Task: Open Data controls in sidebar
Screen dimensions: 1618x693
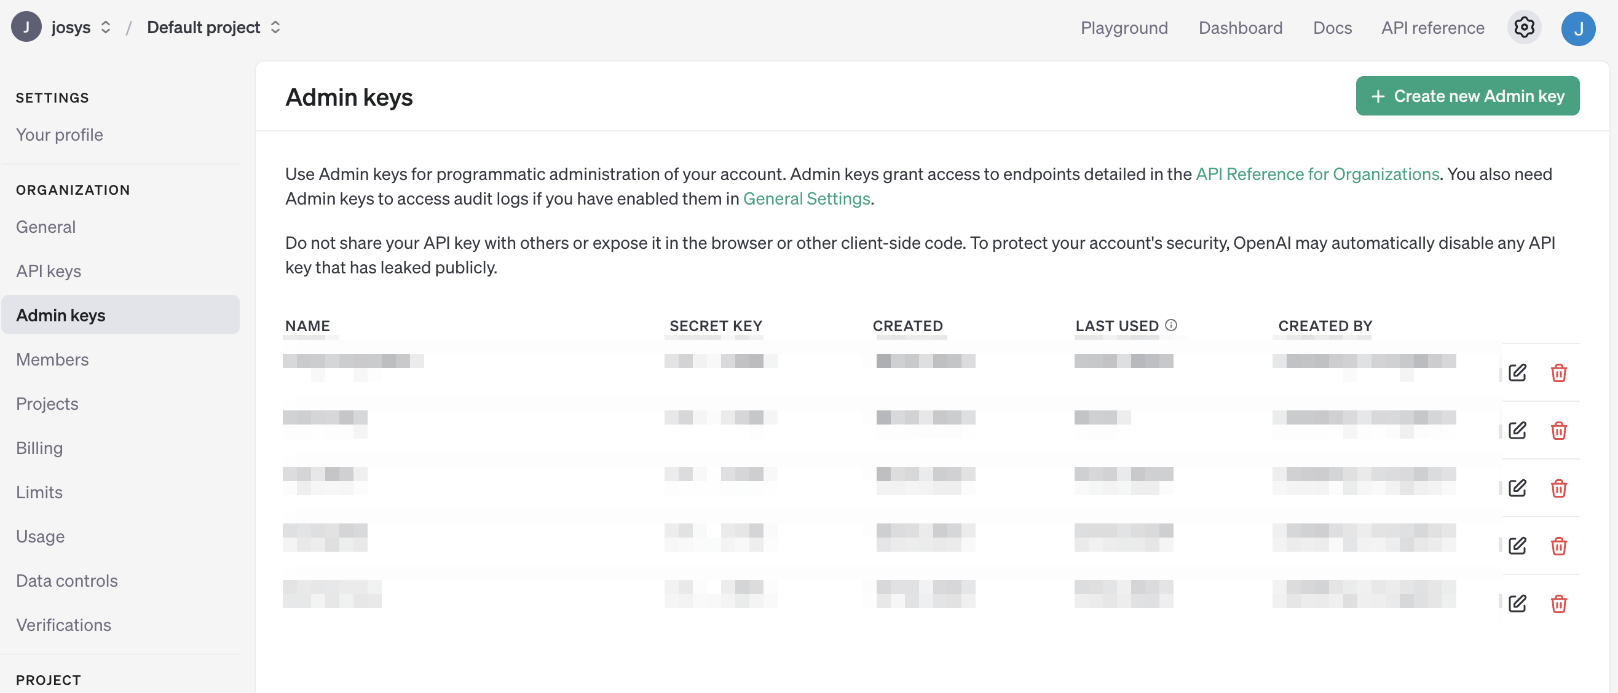Action: [66, 581]
